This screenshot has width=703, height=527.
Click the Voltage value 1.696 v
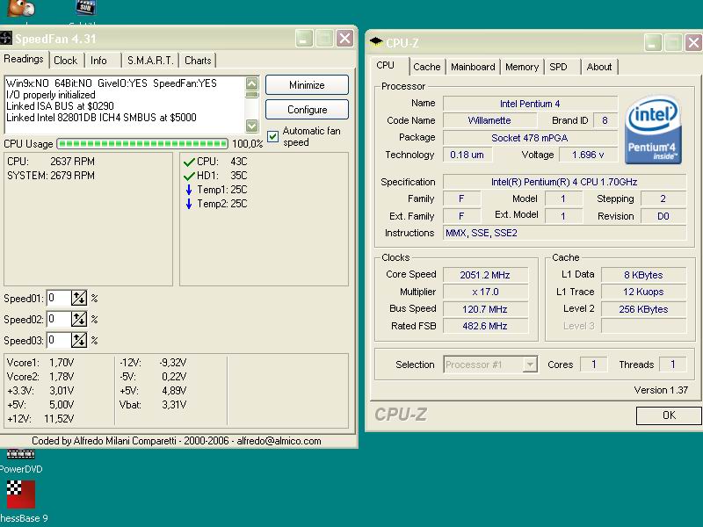pos(588,155)
